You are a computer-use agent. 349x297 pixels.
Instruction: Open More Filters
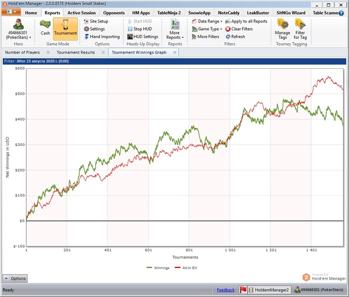click(205, 36)
